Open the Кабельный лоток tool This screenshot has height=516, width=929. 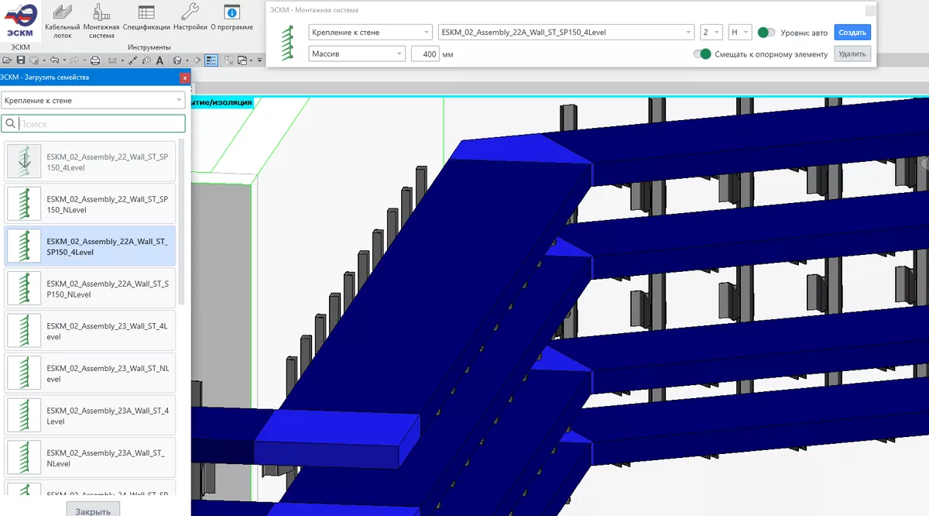click(61, 21)
